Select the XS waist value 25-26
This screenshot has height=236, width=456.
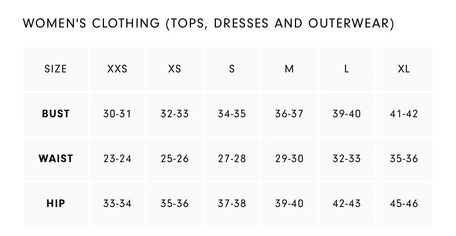pyautogui.click(x=175, y=159)
